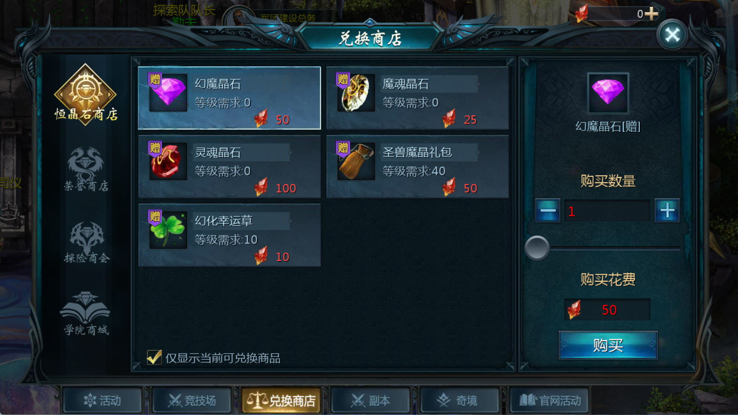Open the 学院商城 book icon
Viewport: 738px width, 415px height.
pos(86,313)
